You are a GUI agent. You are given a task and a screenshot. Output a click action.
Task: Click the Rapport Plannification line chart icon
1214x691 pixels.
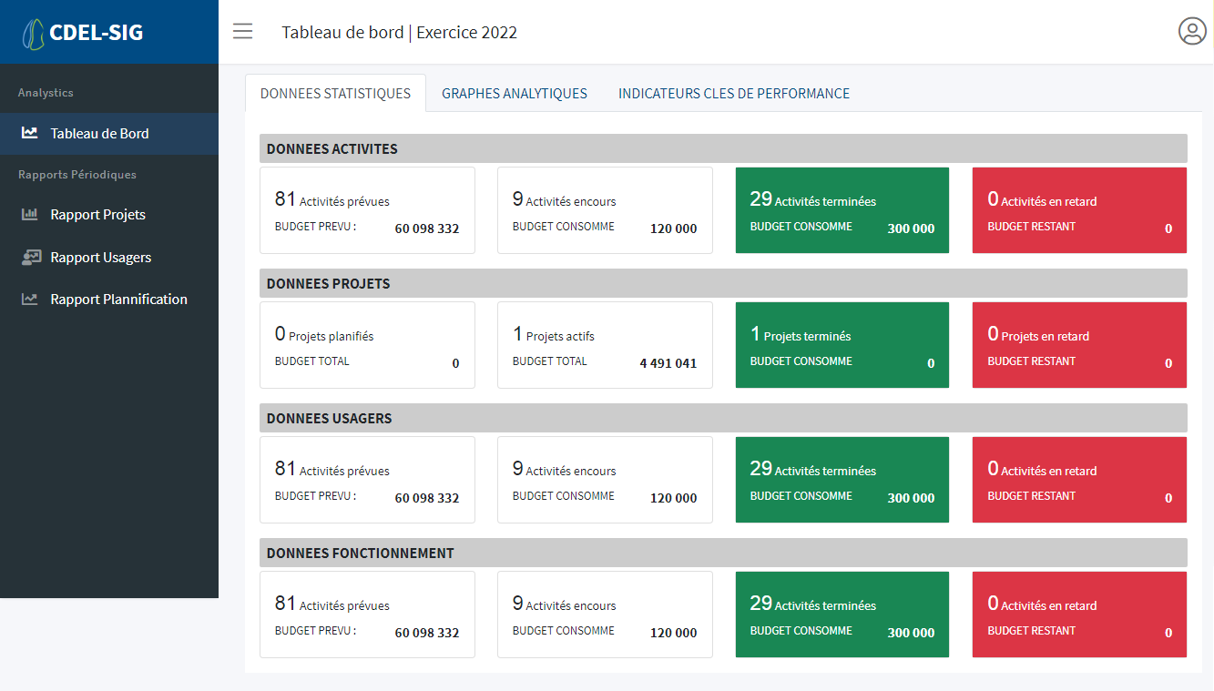[x=30, y=300]
